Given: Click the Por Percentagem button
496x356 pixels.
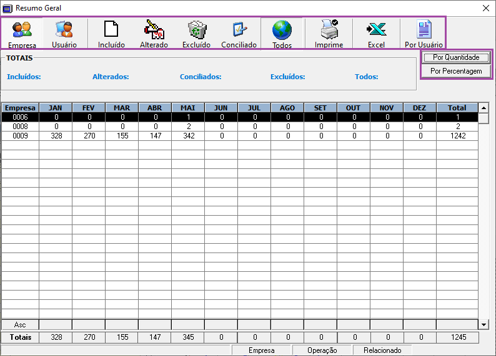Looking at the screenshot, I should click(456, 71).
